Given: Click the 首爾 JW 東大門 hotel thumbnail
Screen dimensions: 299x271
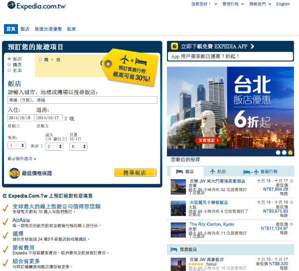Looking at the screenshot, I should click(178, 187).
